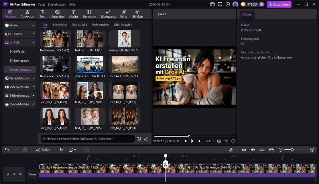This screenshot has width=319, height=184.
Task: Click the Exportieren button
Action: point(279,4)
